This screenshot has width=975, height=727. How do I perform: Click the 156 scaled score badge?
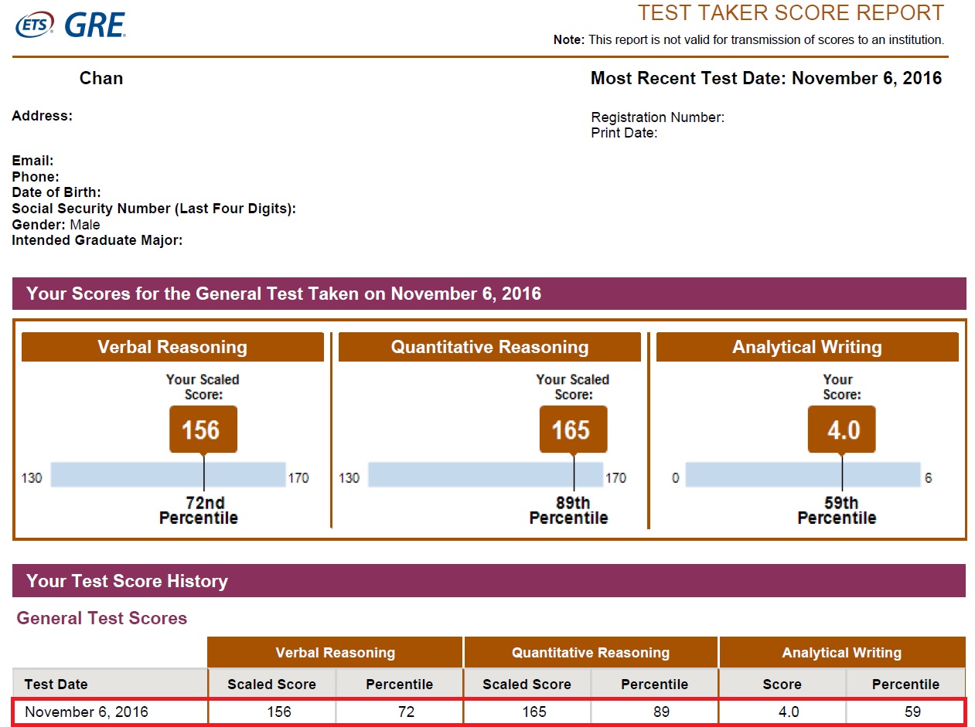(x=203, y=430)
